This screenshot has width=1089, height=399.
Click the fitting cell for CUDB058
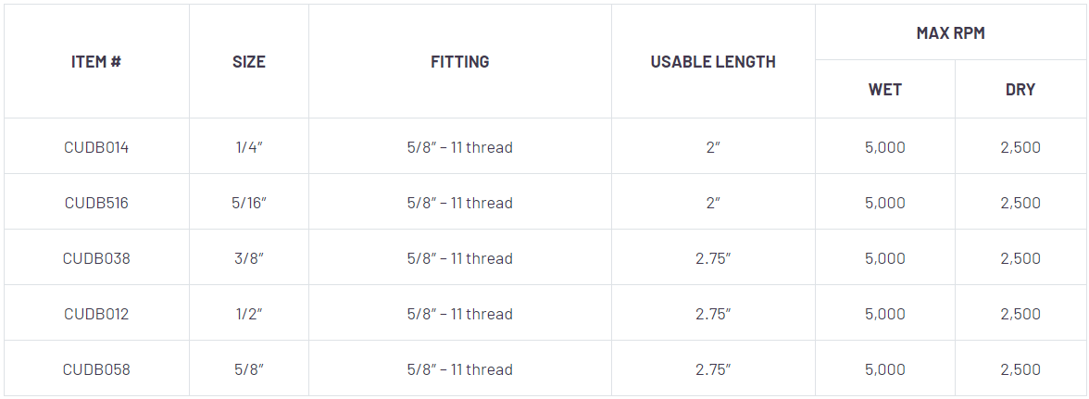point(459,369)
